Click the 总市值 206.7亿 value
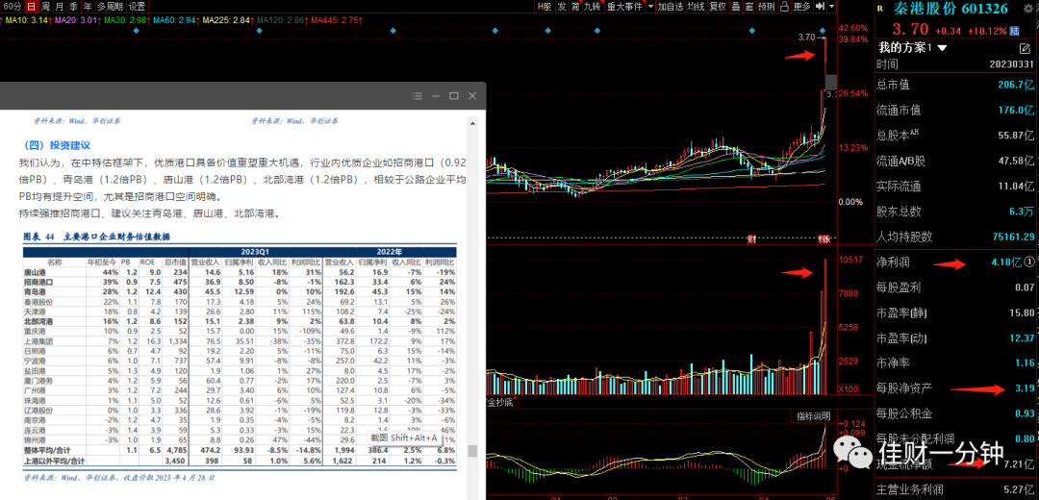 [1016, 84]
